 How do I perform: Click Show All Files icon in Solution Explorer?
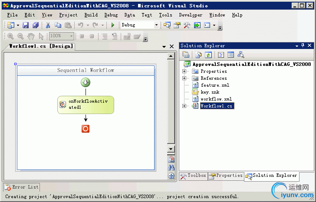[198, 55]
